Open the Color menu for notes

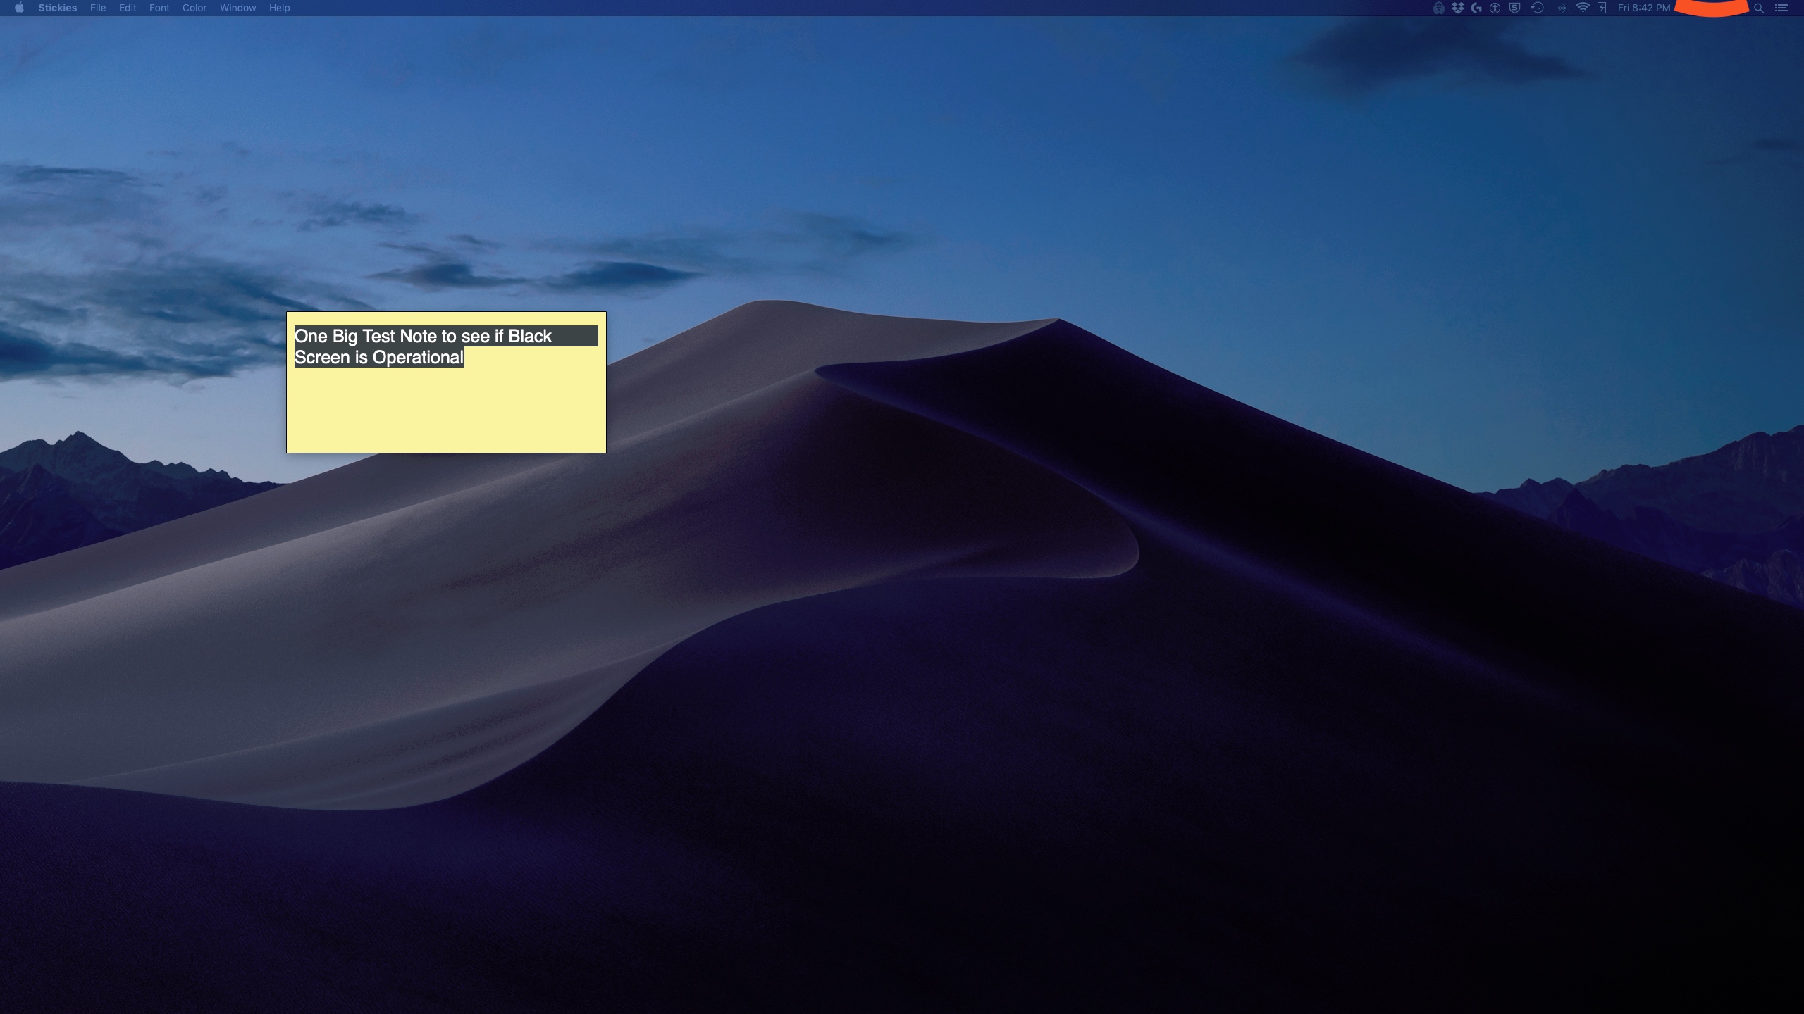click(x=193, y=8)
